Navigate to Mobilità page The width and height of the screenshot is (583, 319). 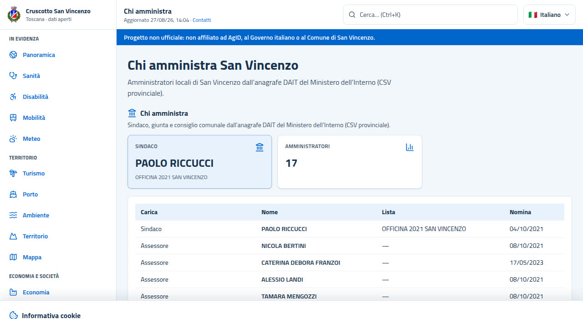tap(58, 118)
